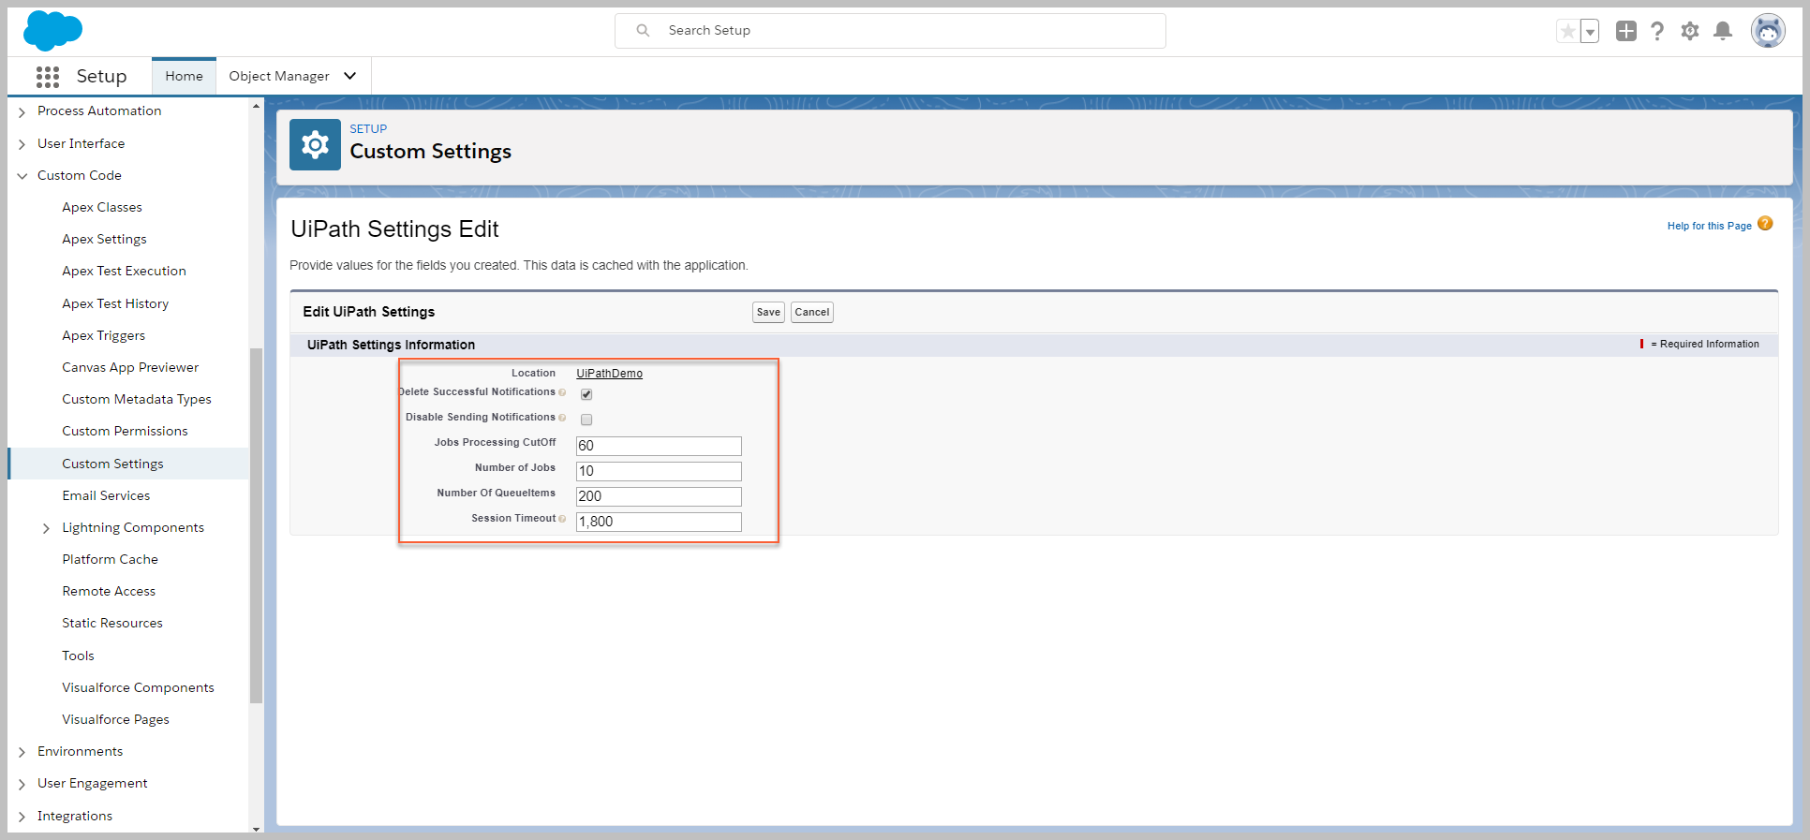Screen dimensions: 1810x840
Task: Open Apex Test History in sidebar
Action: (115, 303)
